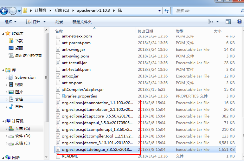The width and height of the screenshot is (244, 161).
Task: Collapse the 计算机 section
Action: pyautogui.click(x=3, y=121)
